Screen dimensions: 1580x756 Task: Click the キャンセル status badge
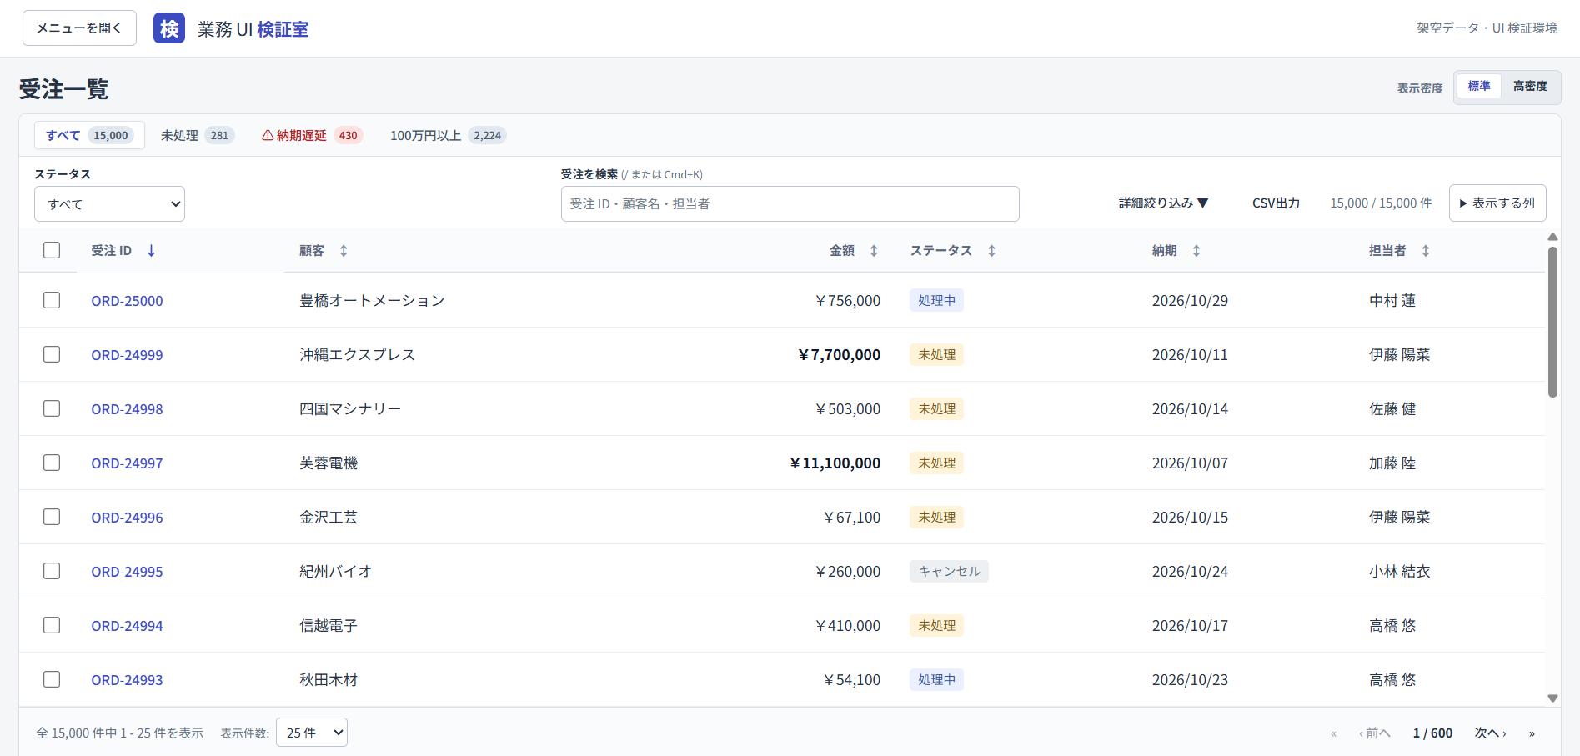pos(949,571)
